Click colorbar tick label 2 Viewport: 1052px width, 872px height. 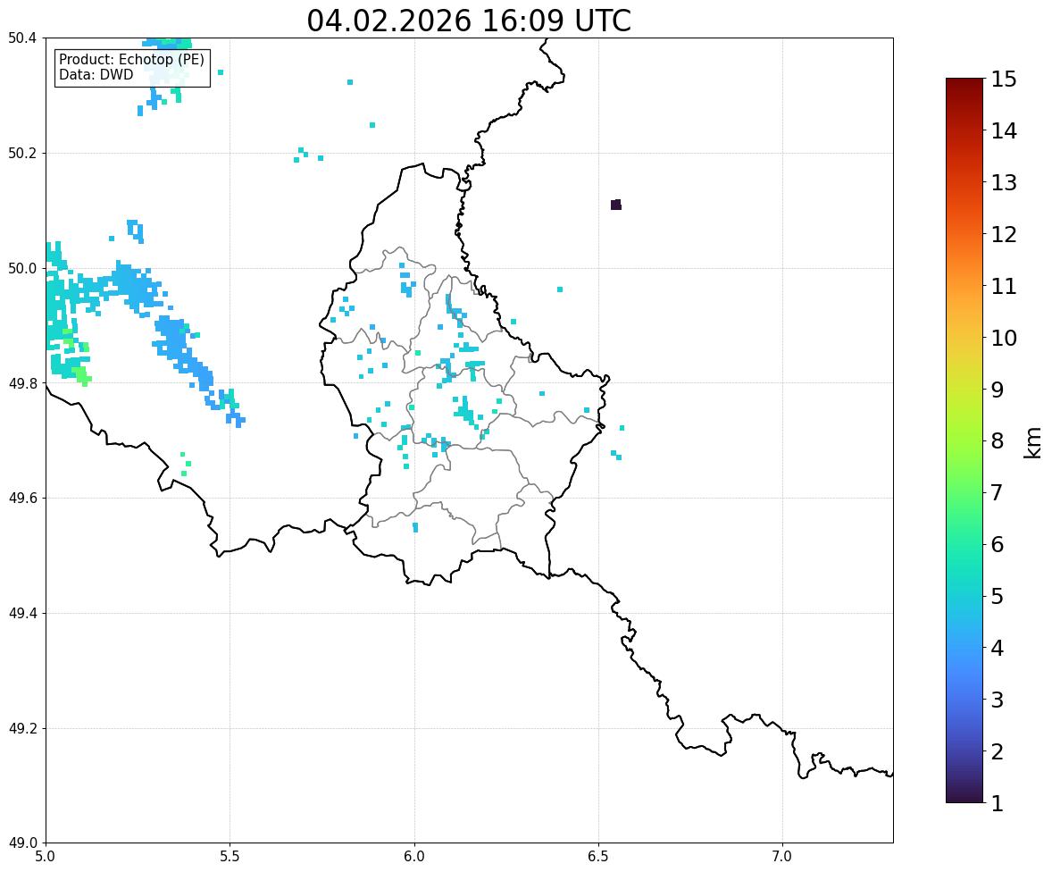[x=998, y=751]
